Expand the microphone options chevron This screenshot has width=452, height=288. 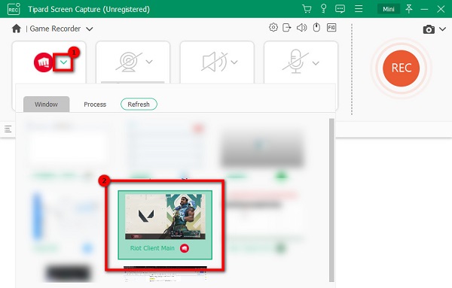tap(316, 63)
